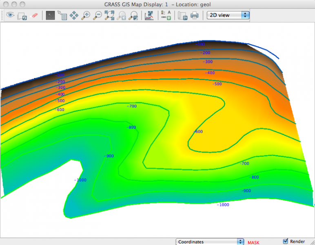Uncheck the Render checkbox
Viewport: 315px width, 245px height.
(x=286, y=241)
